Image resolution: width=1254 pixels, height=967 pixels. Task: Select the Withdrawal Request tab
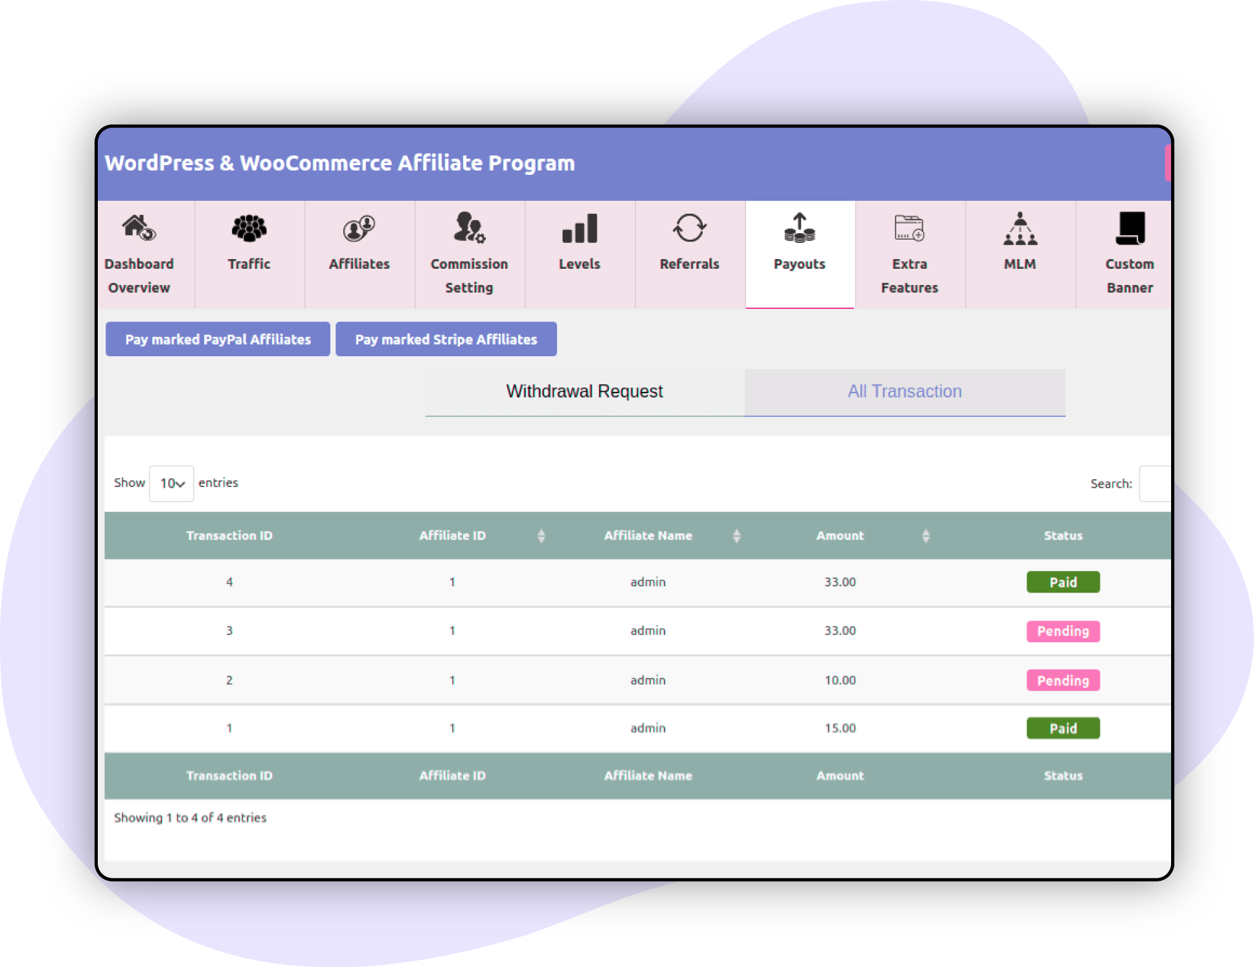(585, 392)
